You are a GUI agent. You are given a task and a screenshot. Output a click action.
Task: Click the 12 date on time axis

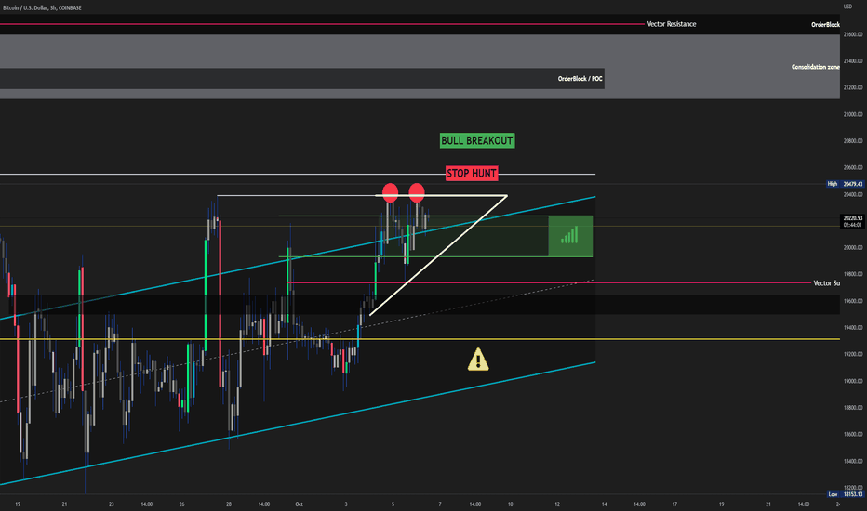click(x=557, y=504)
